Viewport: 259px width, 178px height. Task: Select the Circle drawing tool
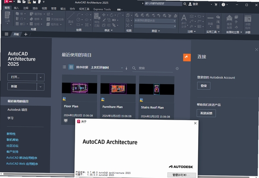pyautogui.click(x=78, y=20)
